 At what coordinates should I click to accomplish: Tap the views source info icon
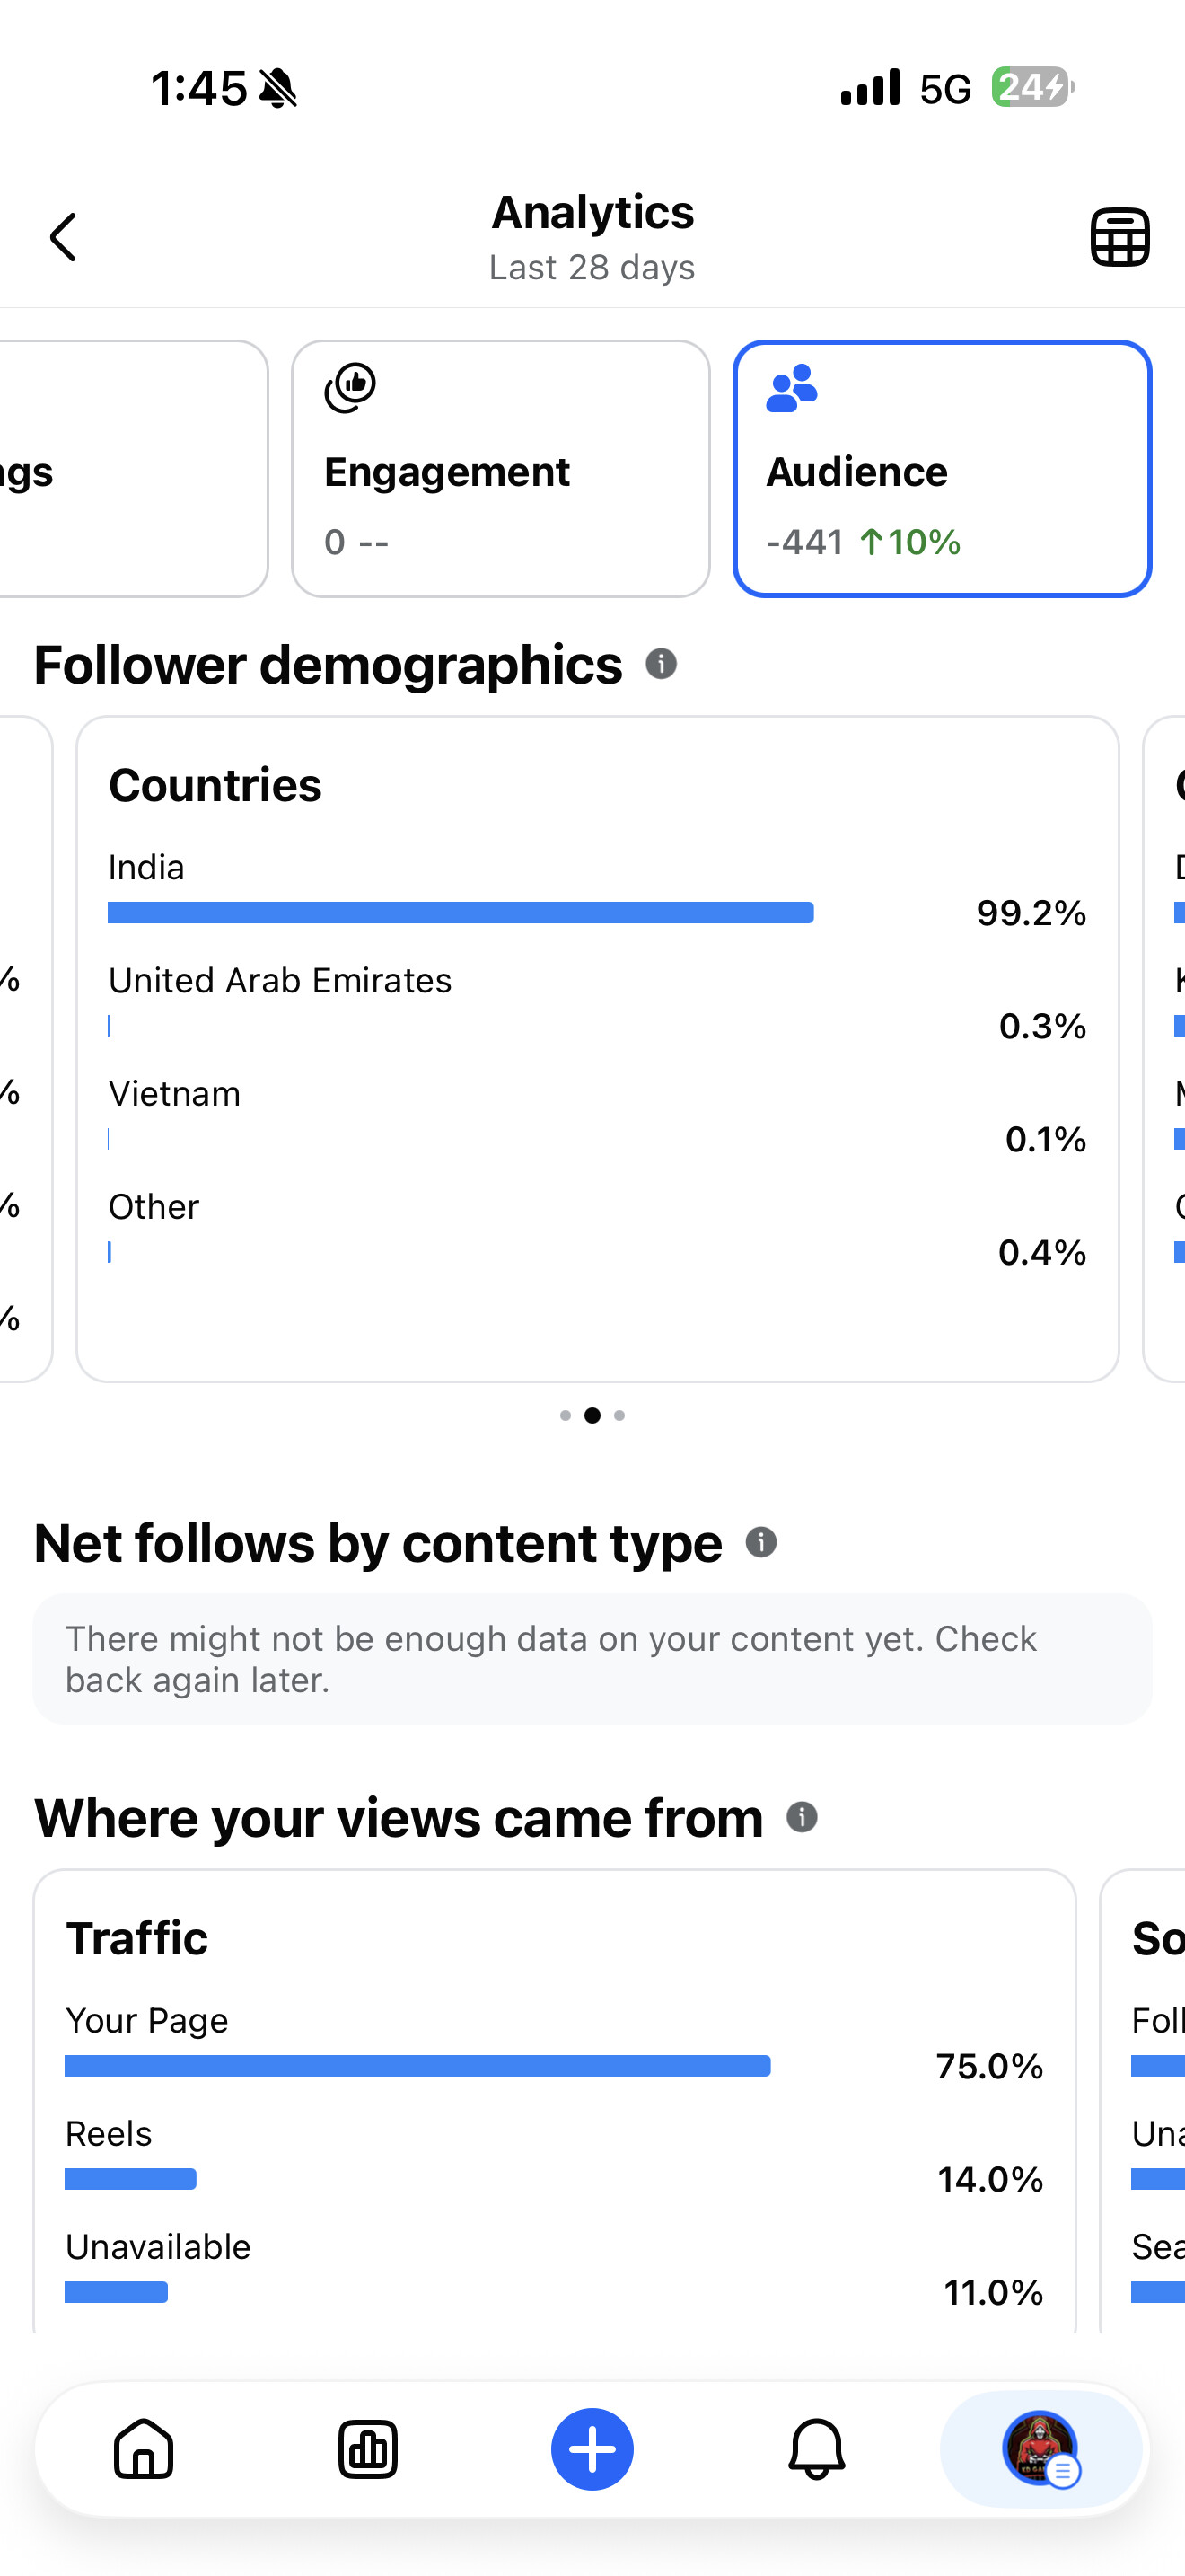(x=802, y=1816)
